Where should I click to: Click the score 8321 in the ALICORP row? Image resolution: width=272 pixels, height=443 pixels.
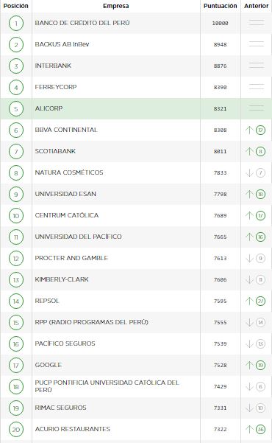220,109
